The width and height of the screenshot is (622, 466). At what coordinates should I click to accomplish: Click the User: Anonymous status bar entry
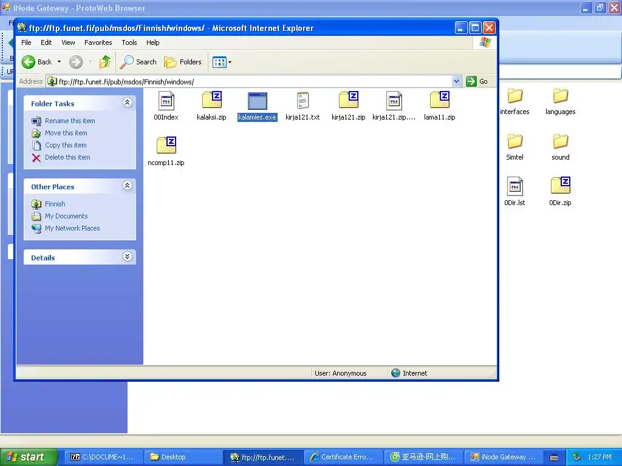click(x=340, y=373)
